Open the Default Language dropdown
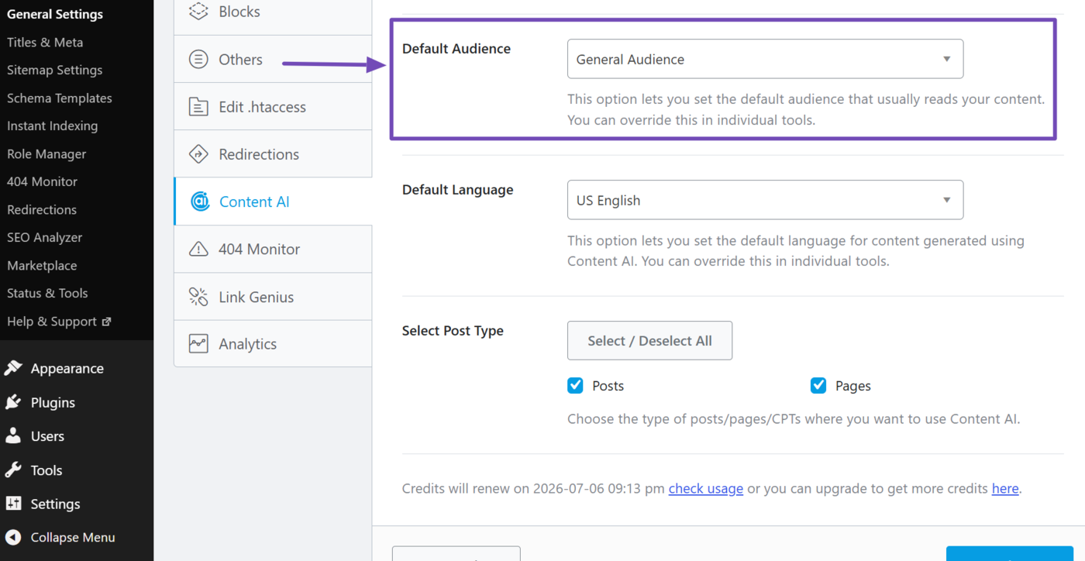Viewport: 1085px width, 561px height. point(765,200)
